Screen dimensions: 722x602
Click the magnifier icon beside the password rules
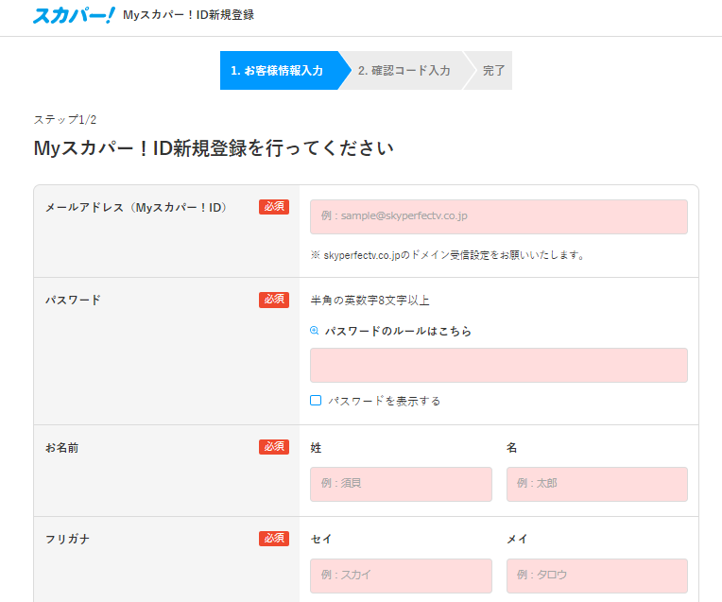coord(315,332)
